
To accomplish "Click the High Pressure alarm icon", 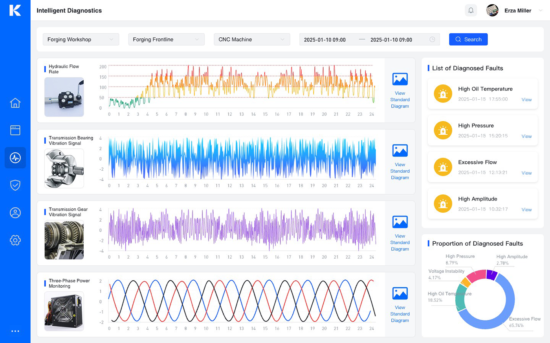I will pos(443,130).
